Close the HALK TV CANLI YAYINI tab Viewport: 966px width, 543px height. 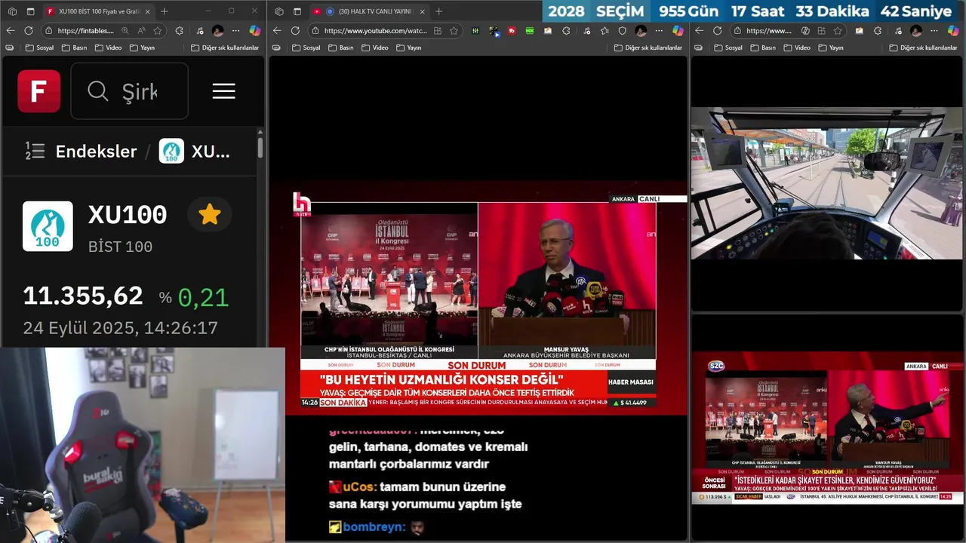[420, 11]
